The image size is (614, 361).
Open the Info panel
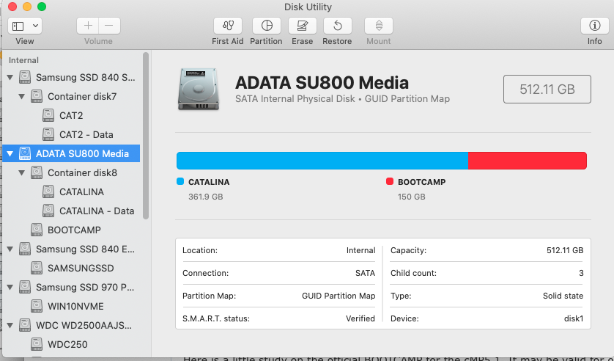pyautogui.click(x=594, y=26)
